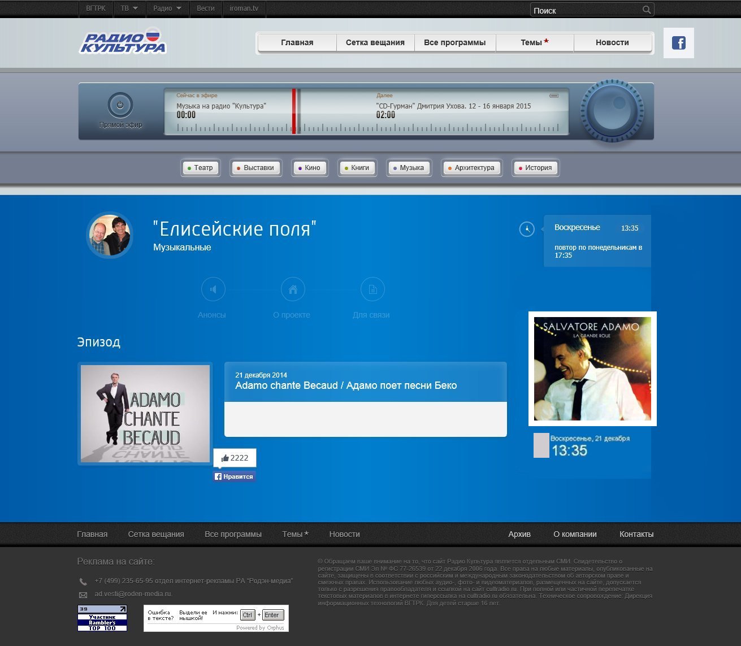The height and width of the screenshot is (646, 741).
Task: Click the Радио Культура logo
Action: coord(123,41)
